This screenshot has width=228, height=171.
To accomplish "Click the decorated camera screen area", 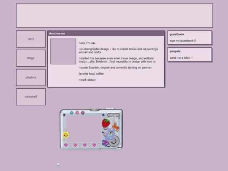I will point(84,129).
